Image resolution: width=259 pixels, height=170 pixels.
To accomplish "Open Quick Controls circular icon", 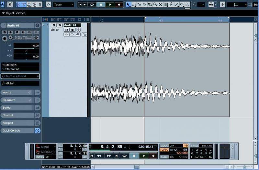I will click(38, 131).
